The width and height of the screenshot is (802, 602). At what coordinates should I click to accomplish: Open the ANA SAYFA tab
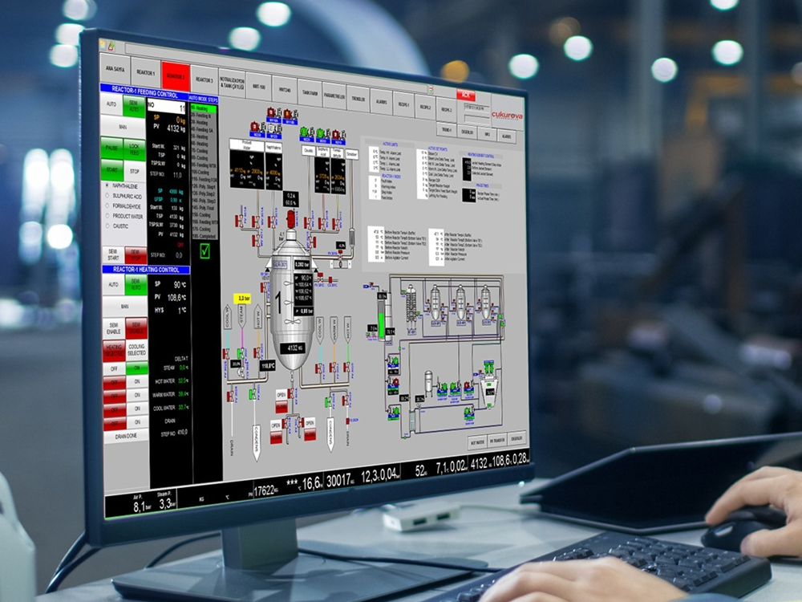[113, 68]
